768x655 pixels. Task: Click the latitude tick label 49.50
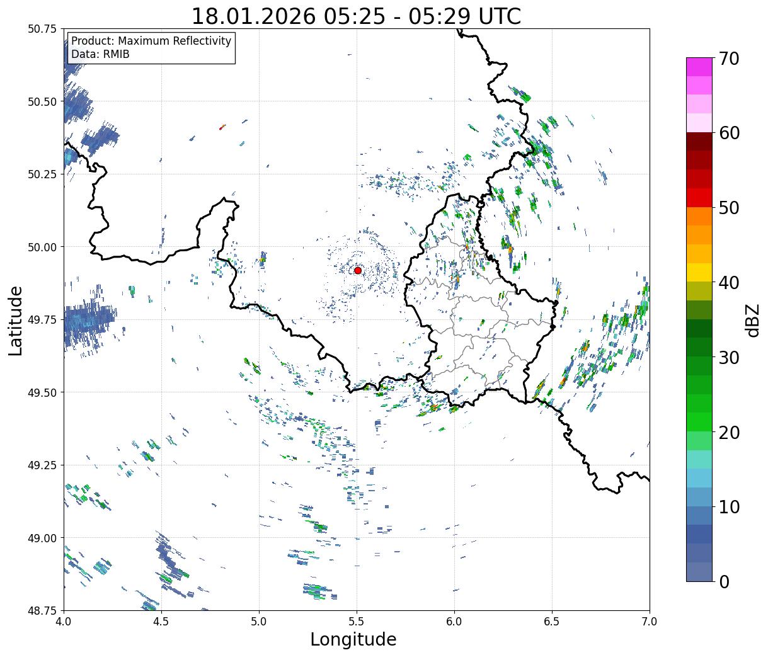point(42,392)
